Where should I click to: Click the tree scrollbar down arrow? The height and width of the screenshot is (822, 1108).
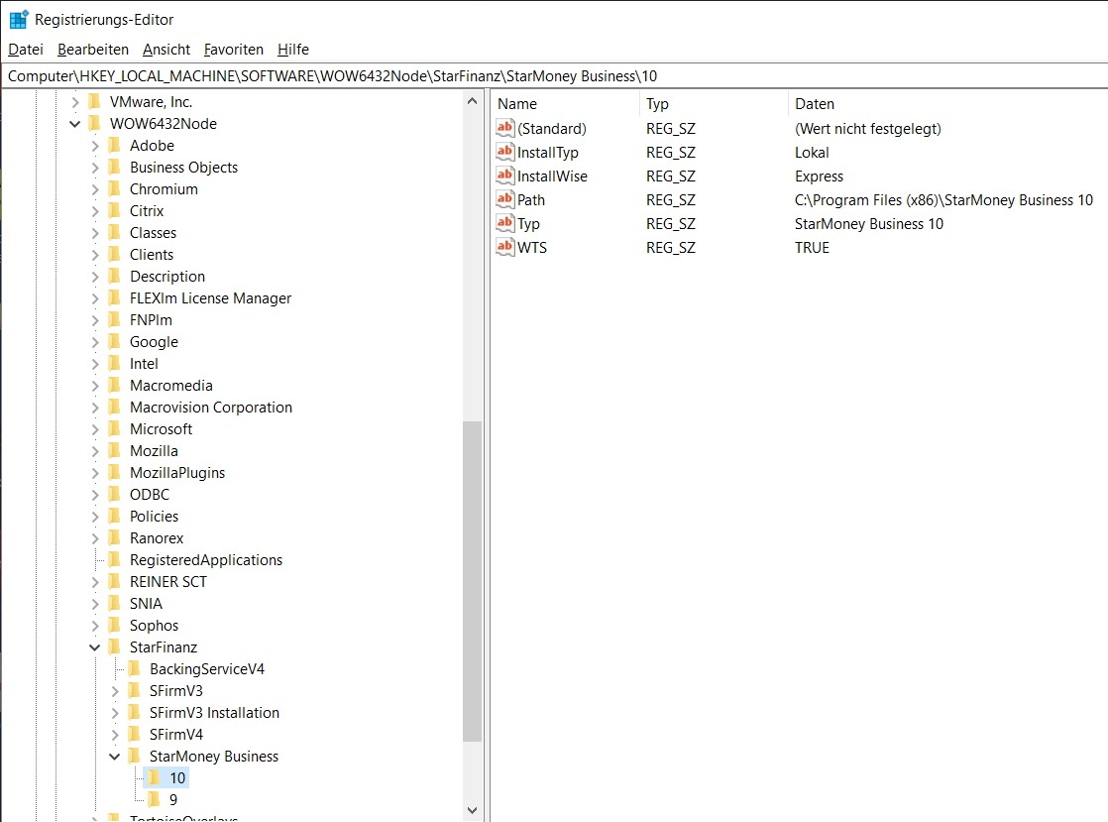pos(472,810)
